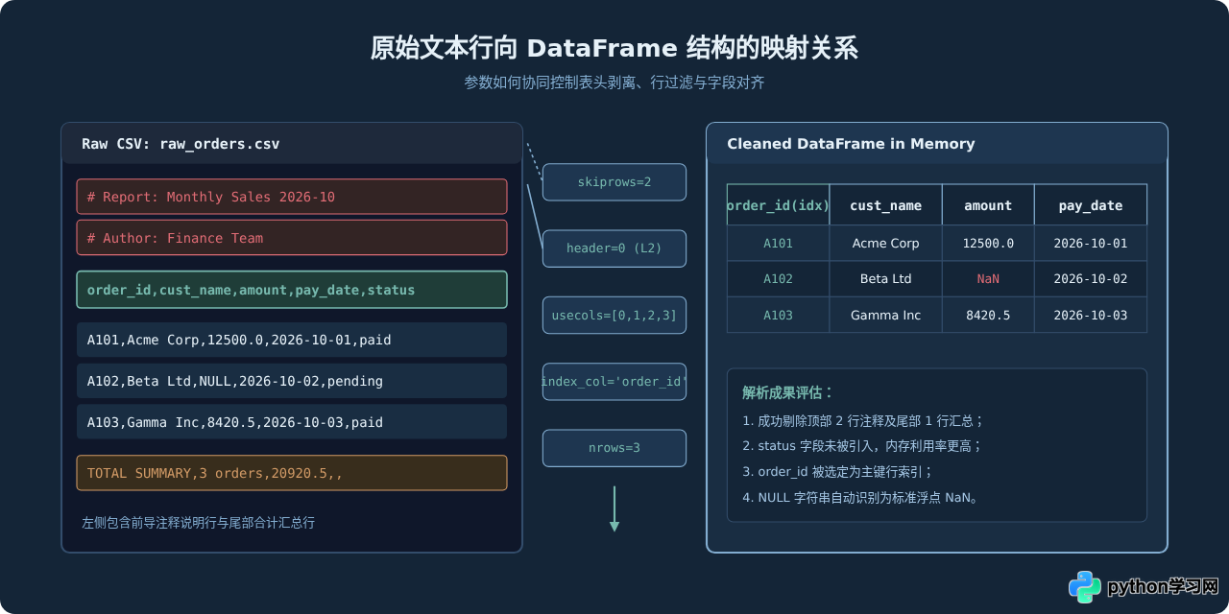Click the 'Raw CSV: raw_orders.csv' panel title
Screen dimensions: 1229x614
[x=181, y=144]
